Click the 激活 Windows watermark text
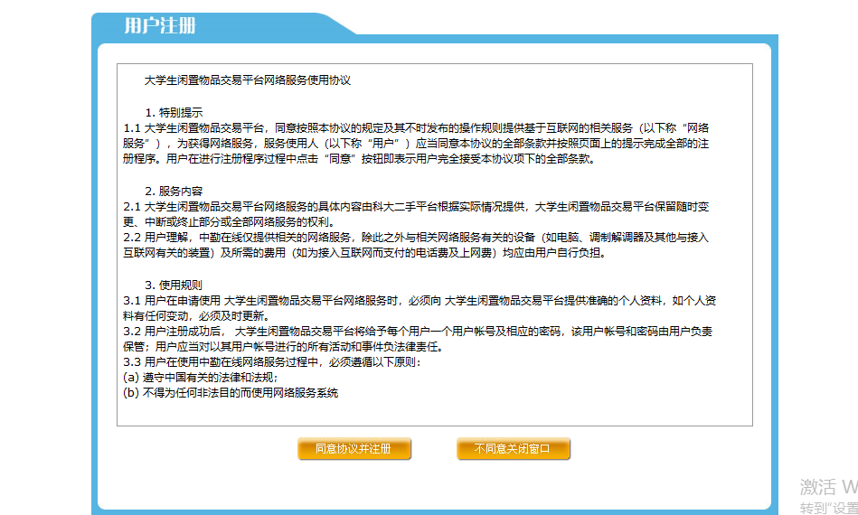The image size is (858, 515). (828, 487)
